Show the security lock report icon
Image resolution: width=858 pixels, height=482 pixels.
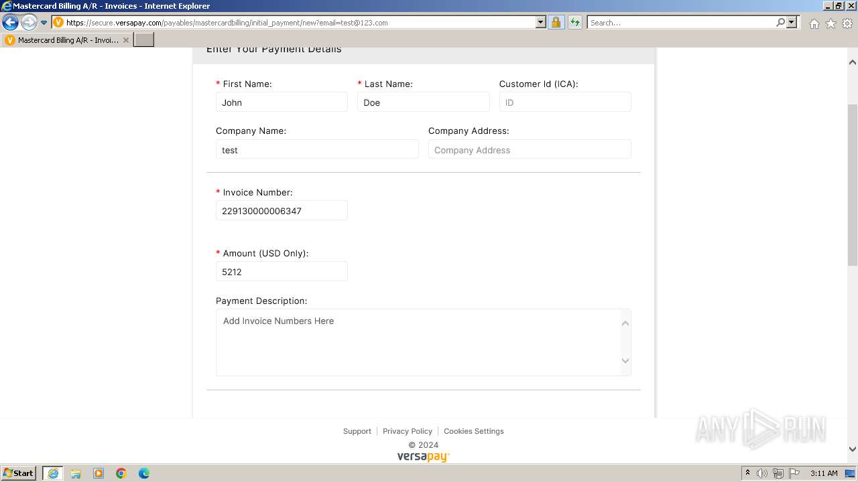pyautogui.click(x=556, y=23)
